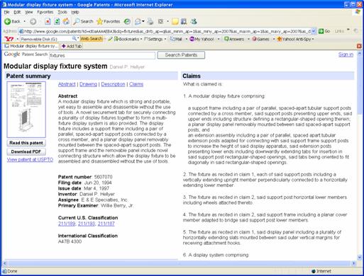Image resolution: width=364 pixels, height=276 pixels.
Task: Expand the Back button history dropdown
Action: coord(24,21)
